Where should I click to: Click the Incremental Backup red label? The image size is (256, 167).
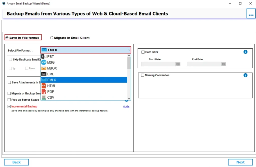[24, 106]
